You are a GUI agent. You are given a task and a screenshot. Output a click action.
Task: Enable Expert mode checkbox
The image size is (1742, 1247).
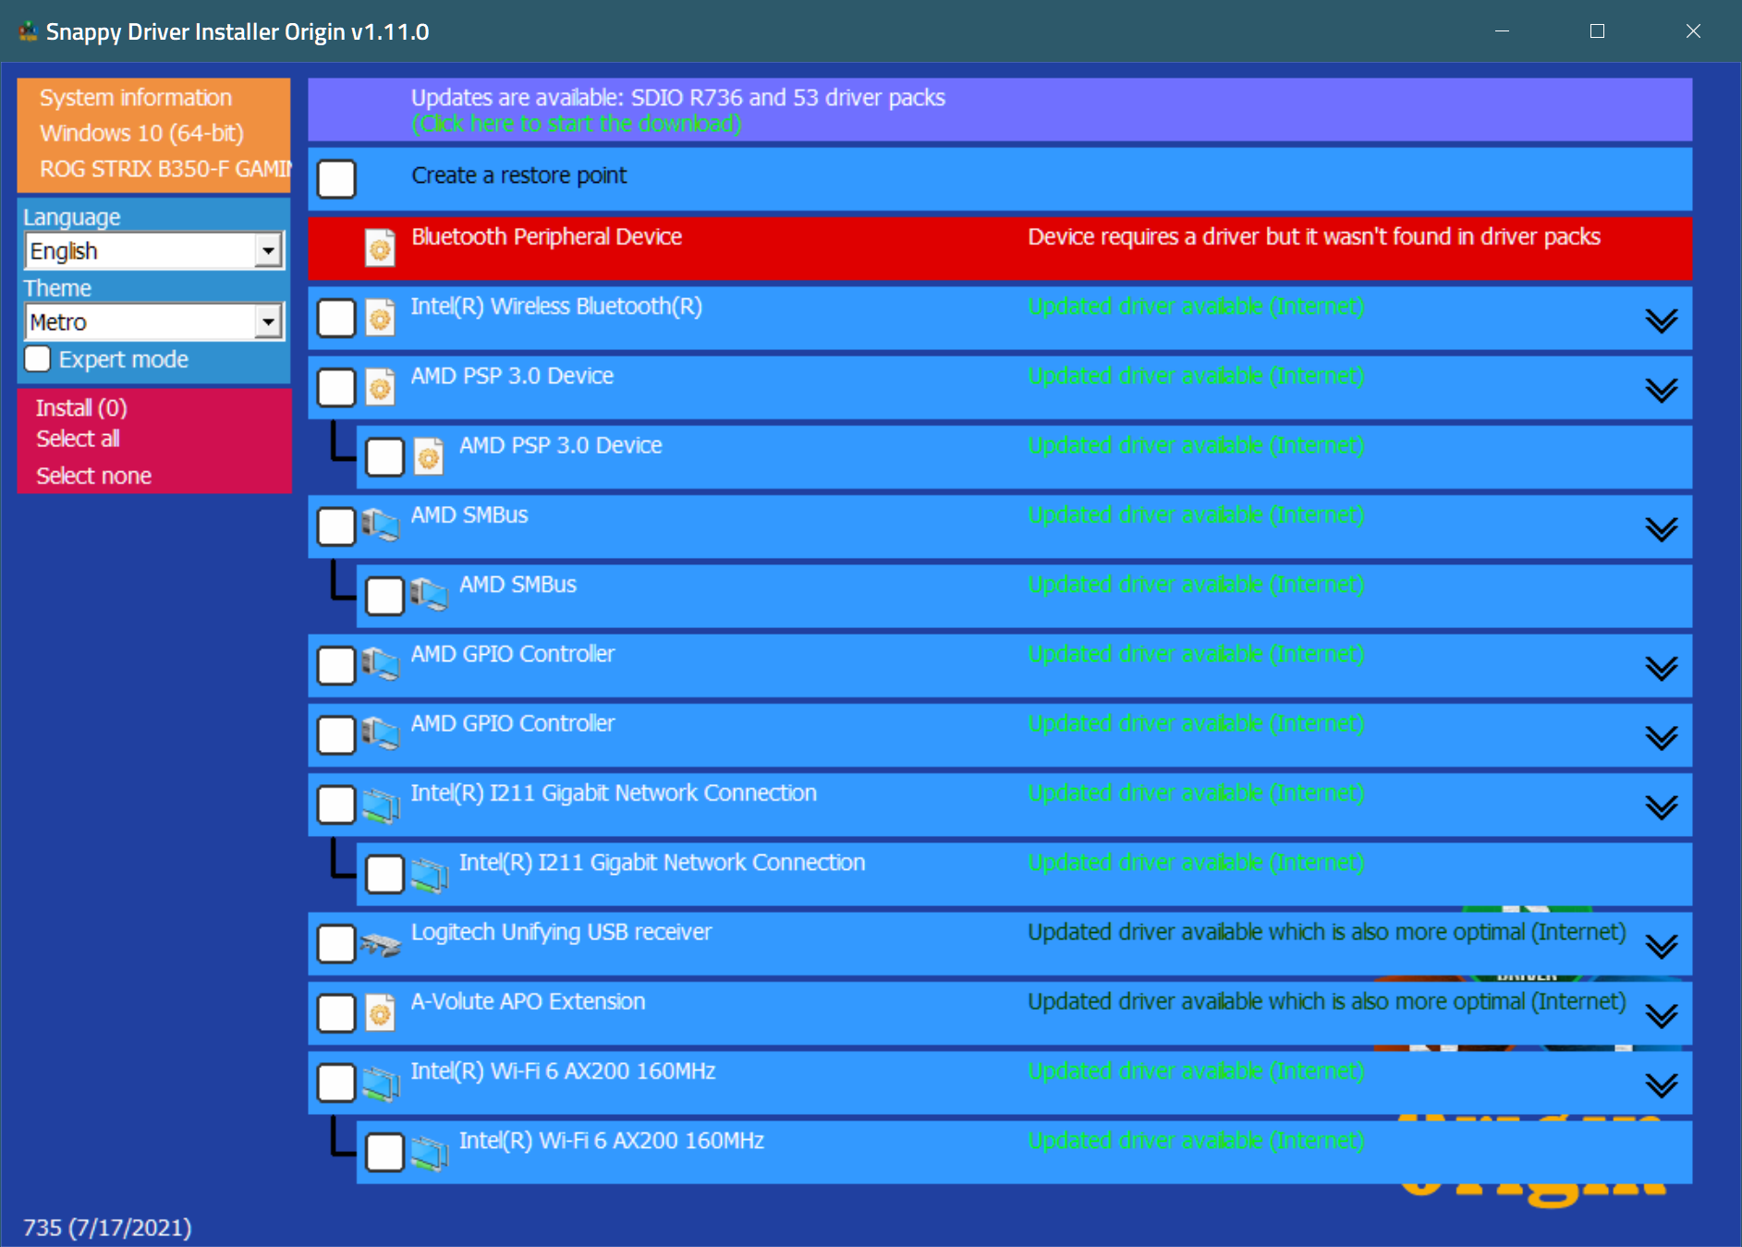pos(38,358)
